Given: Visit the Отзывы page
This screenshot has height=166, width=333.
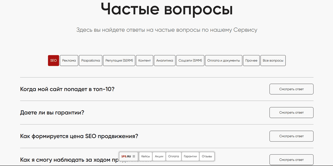Looking at the screenshot, I should click(207, 156).
